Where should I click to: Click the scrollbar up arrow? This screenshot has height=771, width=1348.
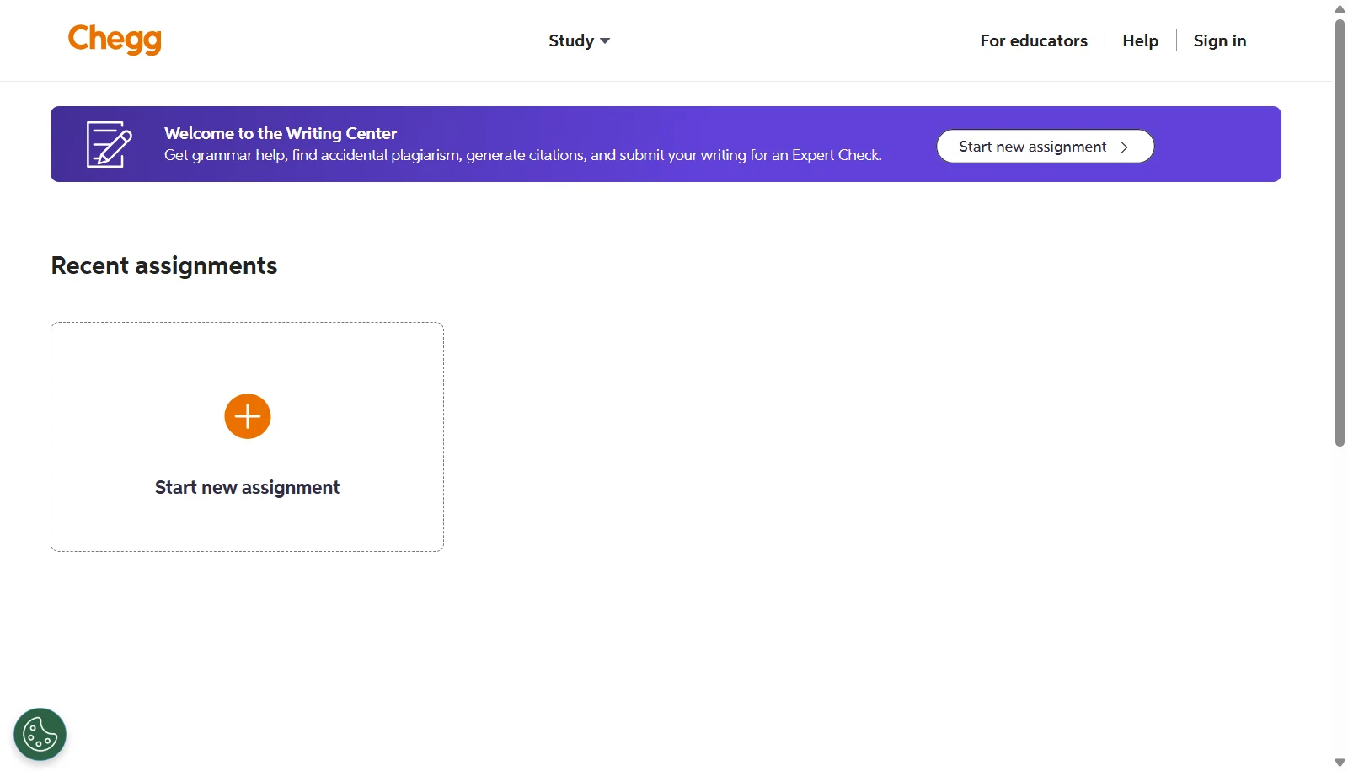[1340, 9]
